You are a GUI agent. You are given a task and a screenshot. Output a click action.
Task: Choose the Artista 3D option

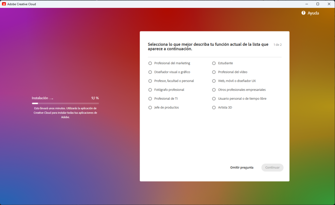(x=214, y=107)
